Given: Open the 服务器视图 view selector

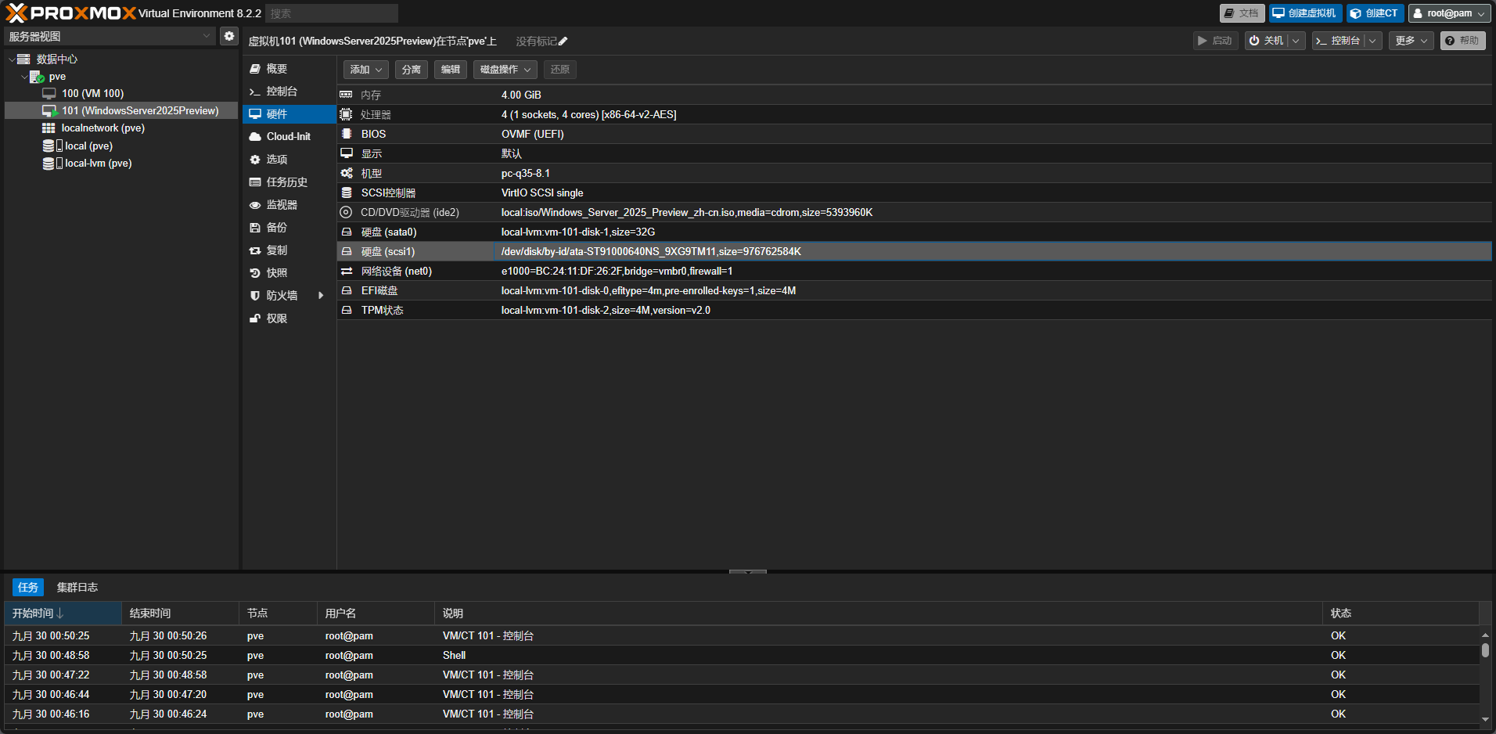Looking at the screenshot, I should coord(110,36).
